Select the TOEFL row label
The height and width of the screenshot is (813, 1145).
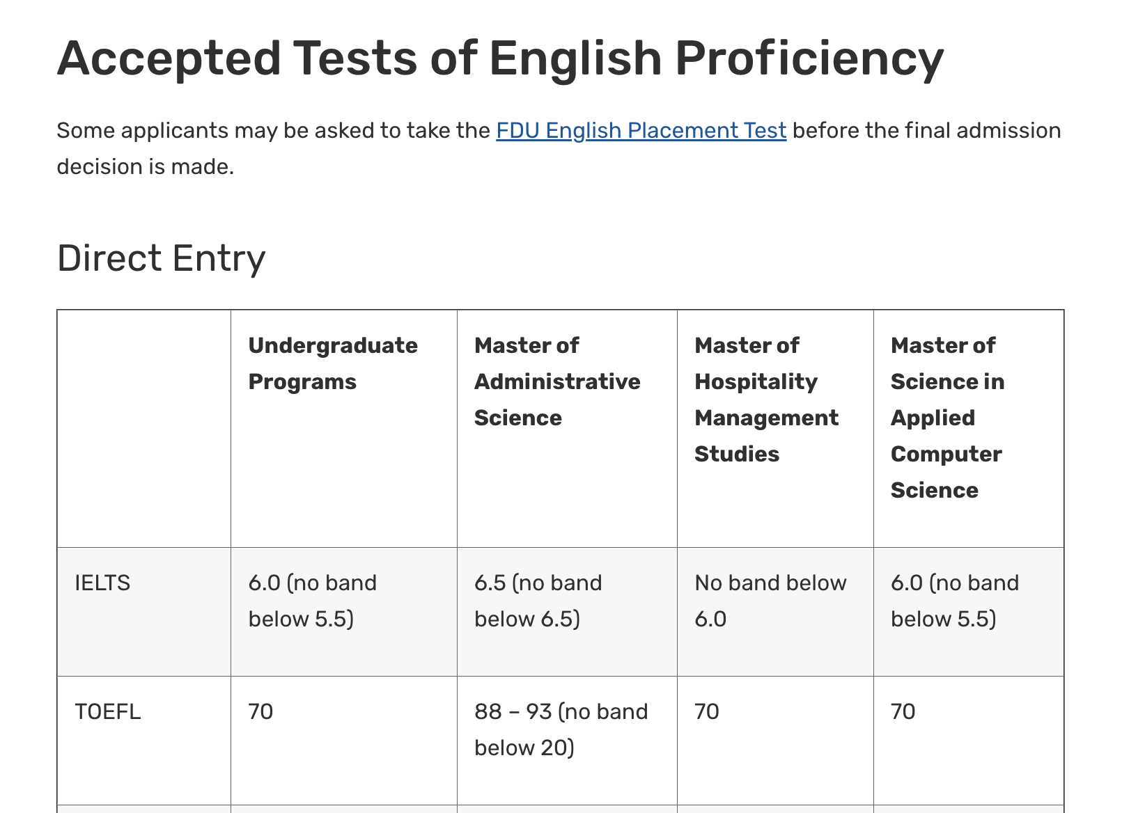click(107, 711)
